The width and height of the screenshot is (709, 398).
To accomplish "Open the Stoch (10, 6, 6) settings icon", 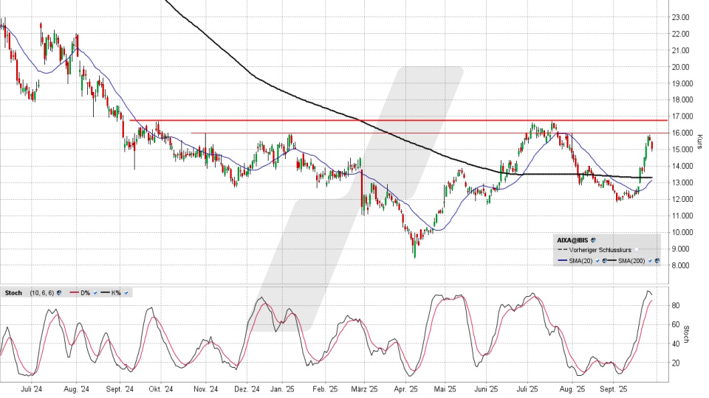I will [x=59, y=293].
